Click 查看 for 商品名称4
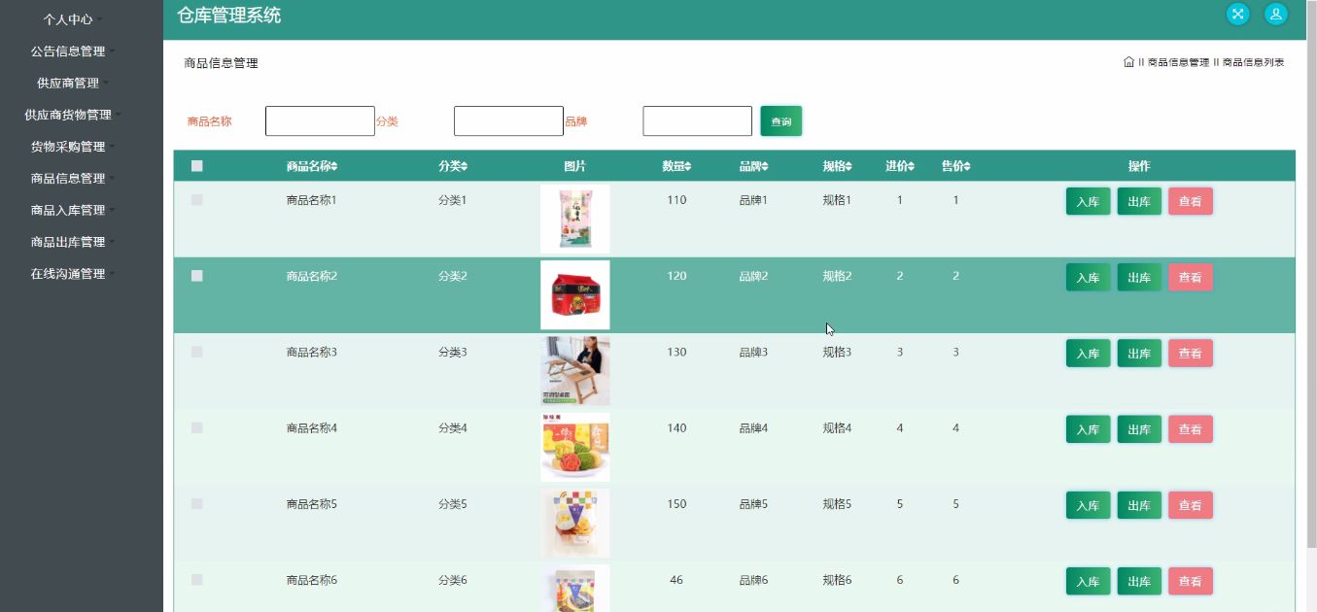The image size is (1317, 612). coord(1191,429)
